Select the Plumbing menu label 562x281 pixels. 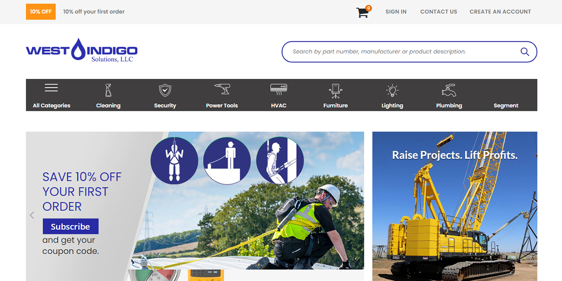(449, 106)
